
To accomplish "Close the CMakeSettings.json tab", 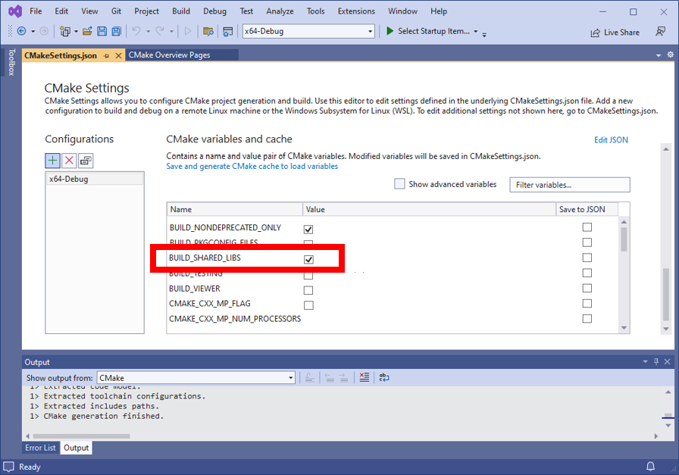I will click(x=118, y=56).
